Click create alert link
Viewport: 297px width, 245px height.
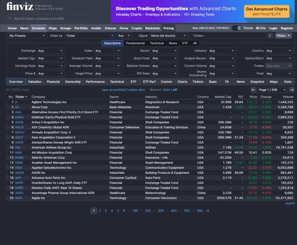136,90
